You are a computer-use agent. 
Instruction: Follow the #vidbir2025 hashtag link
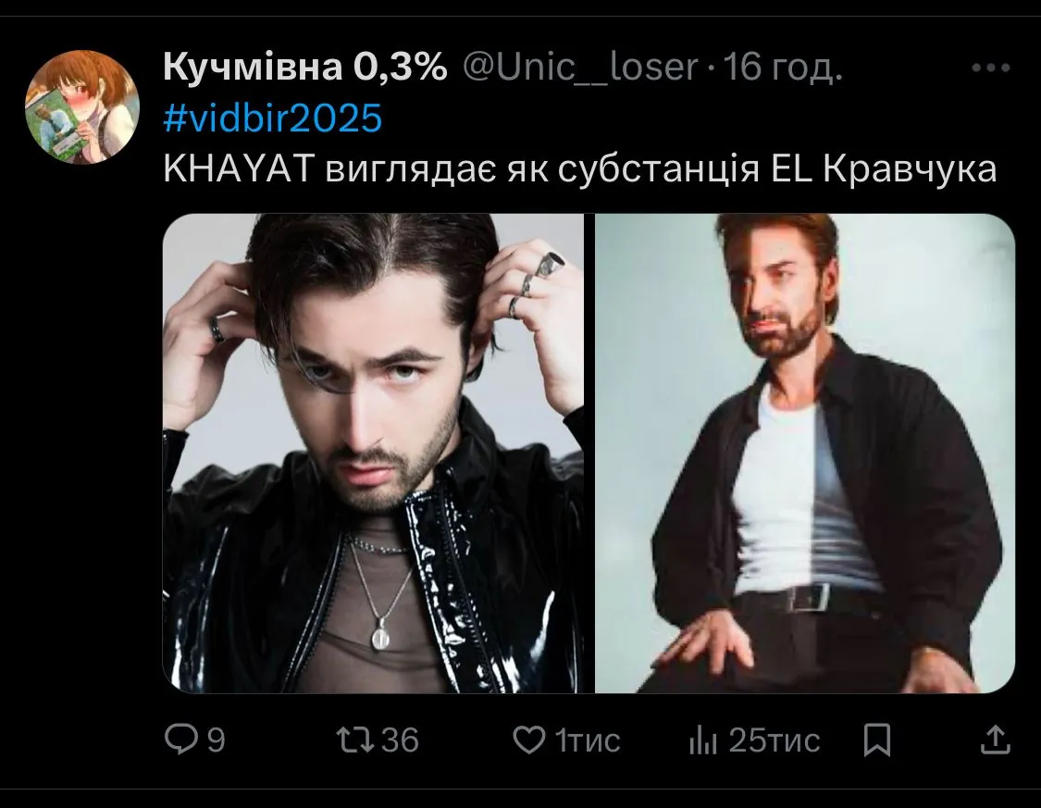(273, 118)
